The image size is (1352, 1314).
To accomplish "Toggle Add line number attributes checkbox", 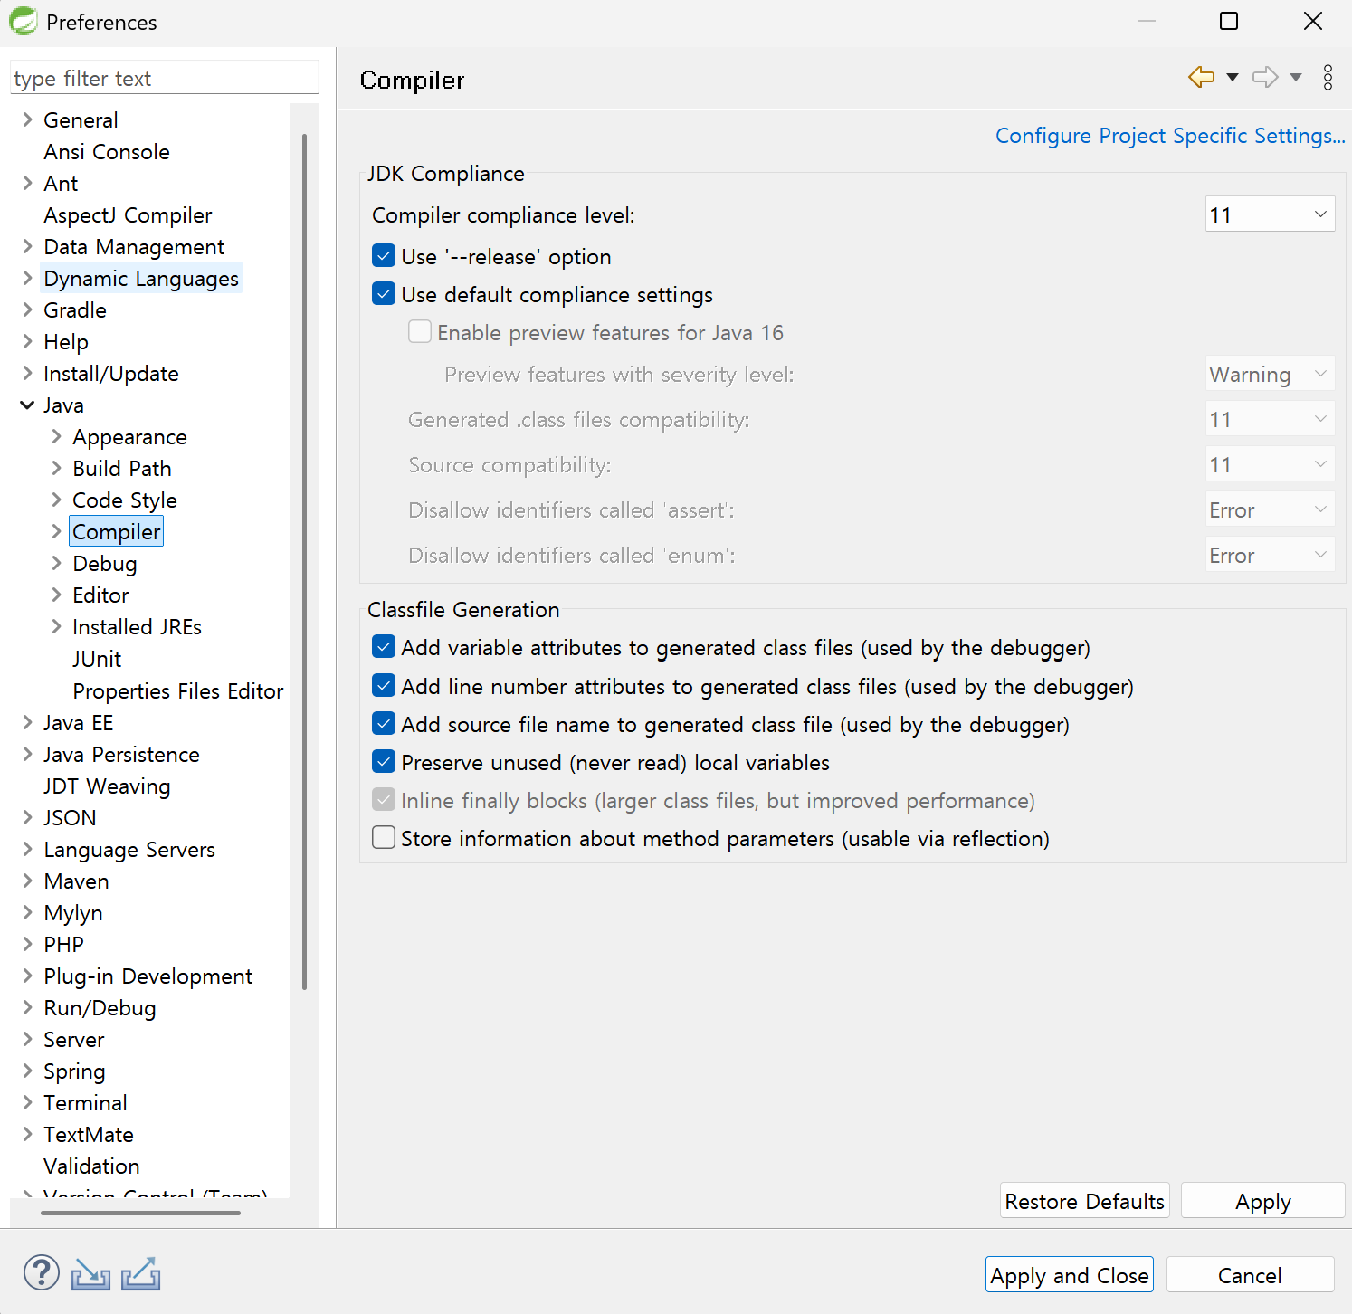I will point(384,686).
